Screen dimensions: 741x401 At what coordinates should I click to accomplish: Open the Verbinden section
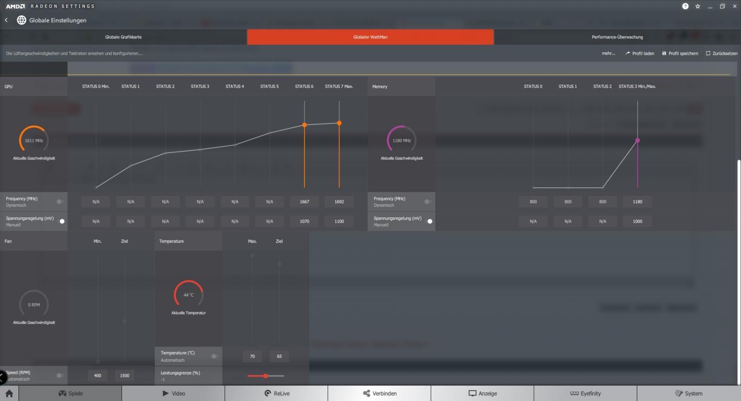379,393
